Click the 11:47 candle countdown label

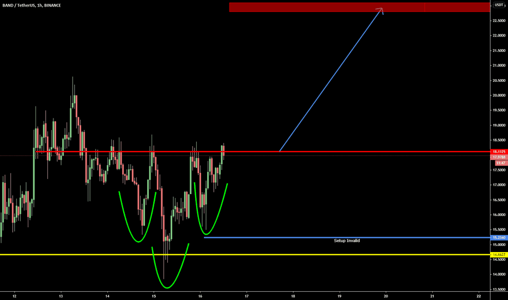(501, 163)
